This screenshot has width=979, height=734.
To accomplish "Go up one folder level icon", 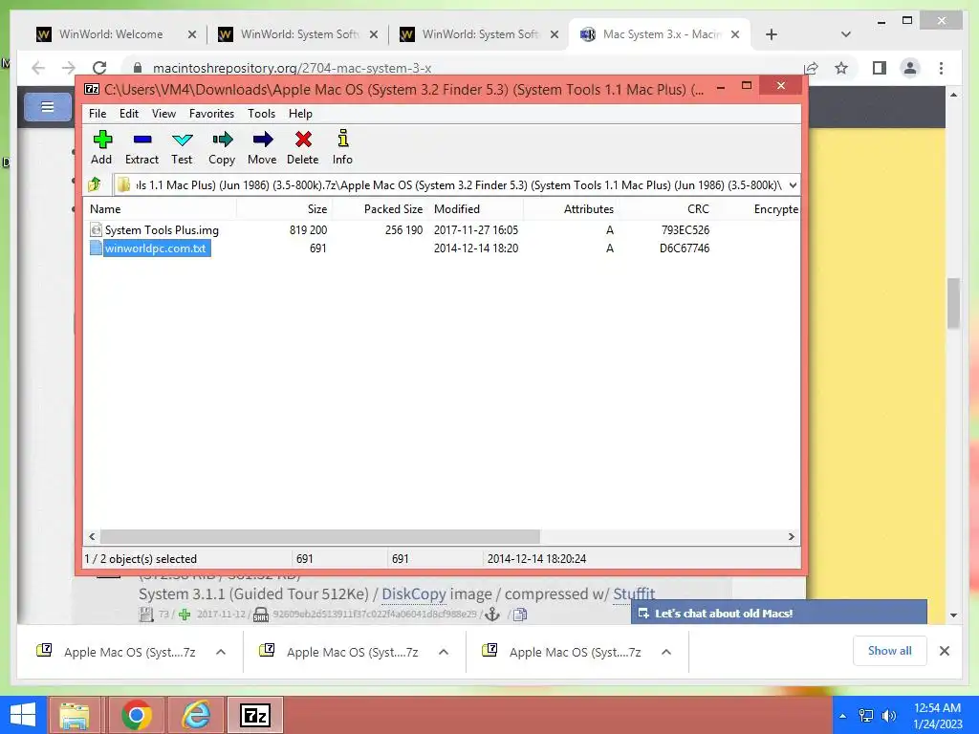I will coord(95,184).
